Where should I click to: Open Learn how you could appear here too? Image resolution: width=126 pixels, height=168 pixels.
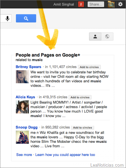click(65, 155)
